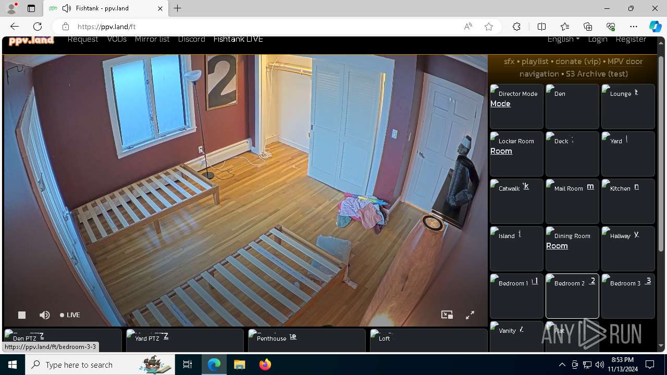The width and height of the screenshot is (667, 375).
Task: Switch to the Yard camera
Action: [x=628, y=154]
